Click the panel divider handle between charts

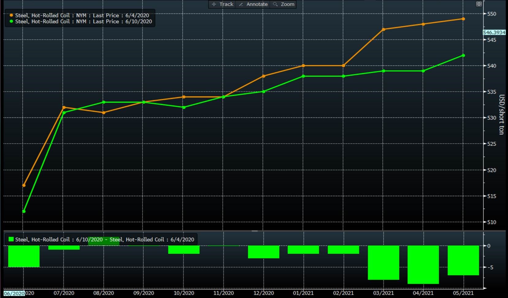click(x=254, y=231)
